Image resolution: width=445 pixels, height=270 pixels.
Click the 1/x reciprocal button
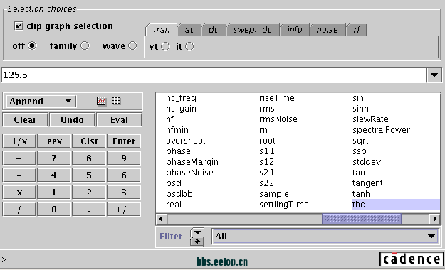pyautogui.click(x=19, y=141)
